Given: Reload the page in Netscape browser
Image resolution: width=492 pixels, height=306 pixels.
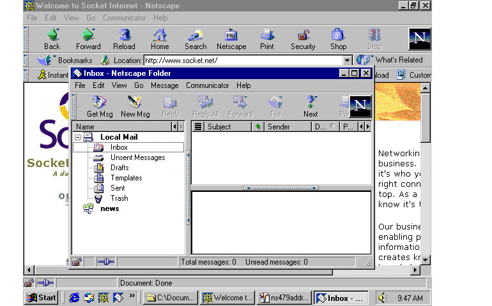Looking at the screenshot, I should 124,39.
